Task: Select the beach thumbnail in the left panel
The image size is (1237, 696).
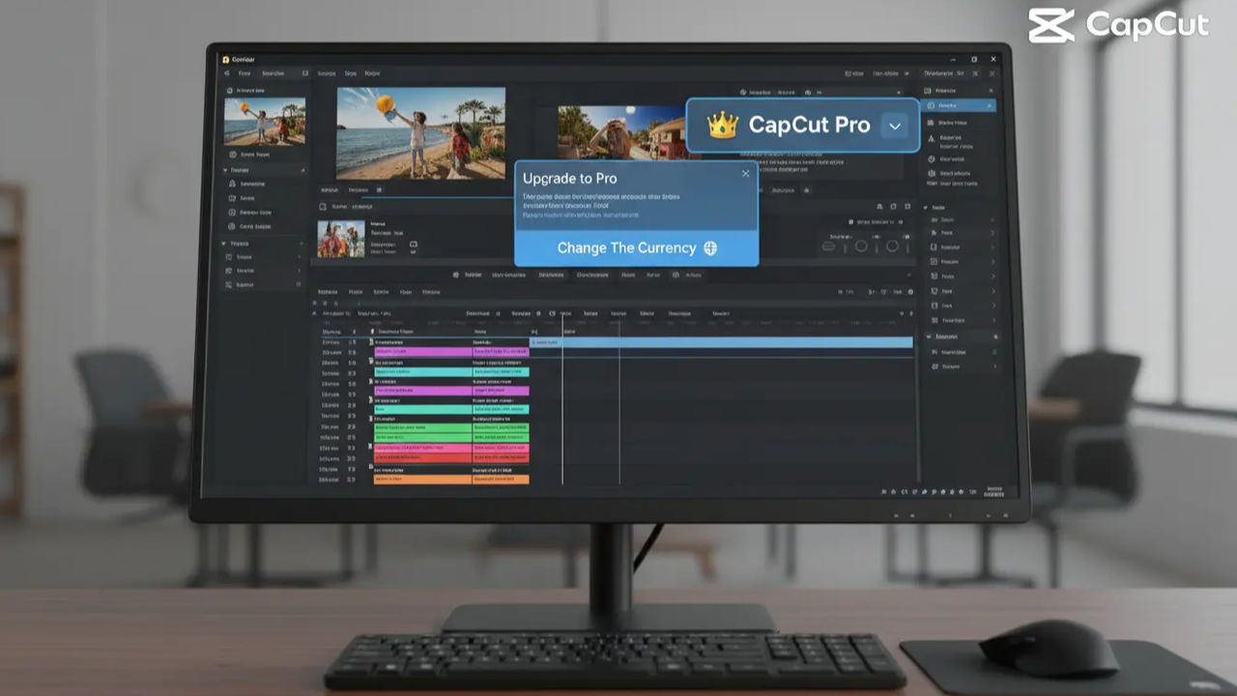Action: tap(265, 121)
